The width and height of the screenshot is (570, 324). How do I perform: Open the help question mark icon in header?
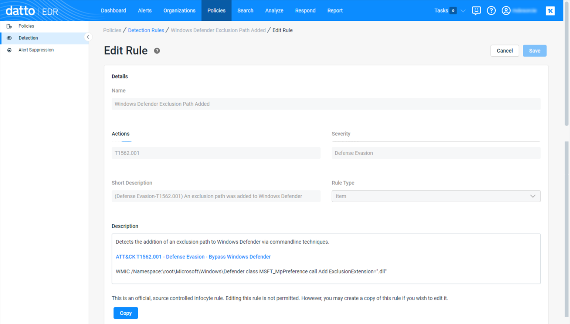(x=491, y=10)
